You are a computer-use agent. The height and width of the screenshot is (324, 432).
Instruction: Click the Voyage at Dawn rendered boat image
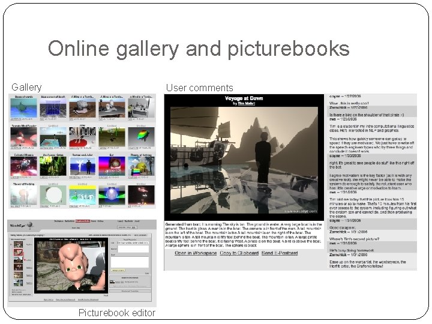(x=244, y=160)
